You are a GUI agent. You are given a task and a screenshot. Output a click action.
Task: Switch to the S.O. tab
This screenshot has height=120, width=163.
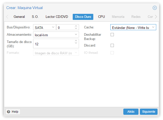[35, 17]
